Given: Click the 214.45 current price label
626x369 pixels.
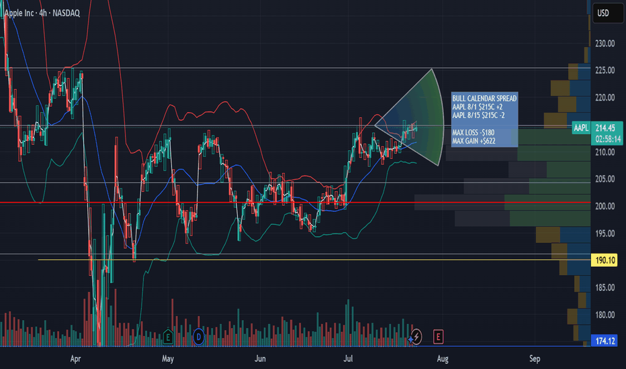Looking at the screenshot, I should pos(605,128).
